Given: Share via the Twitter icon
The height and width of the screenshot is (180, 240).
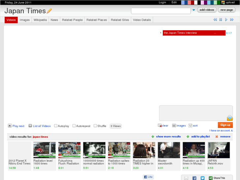Looking at the screenshot, I should click(202, 178).
